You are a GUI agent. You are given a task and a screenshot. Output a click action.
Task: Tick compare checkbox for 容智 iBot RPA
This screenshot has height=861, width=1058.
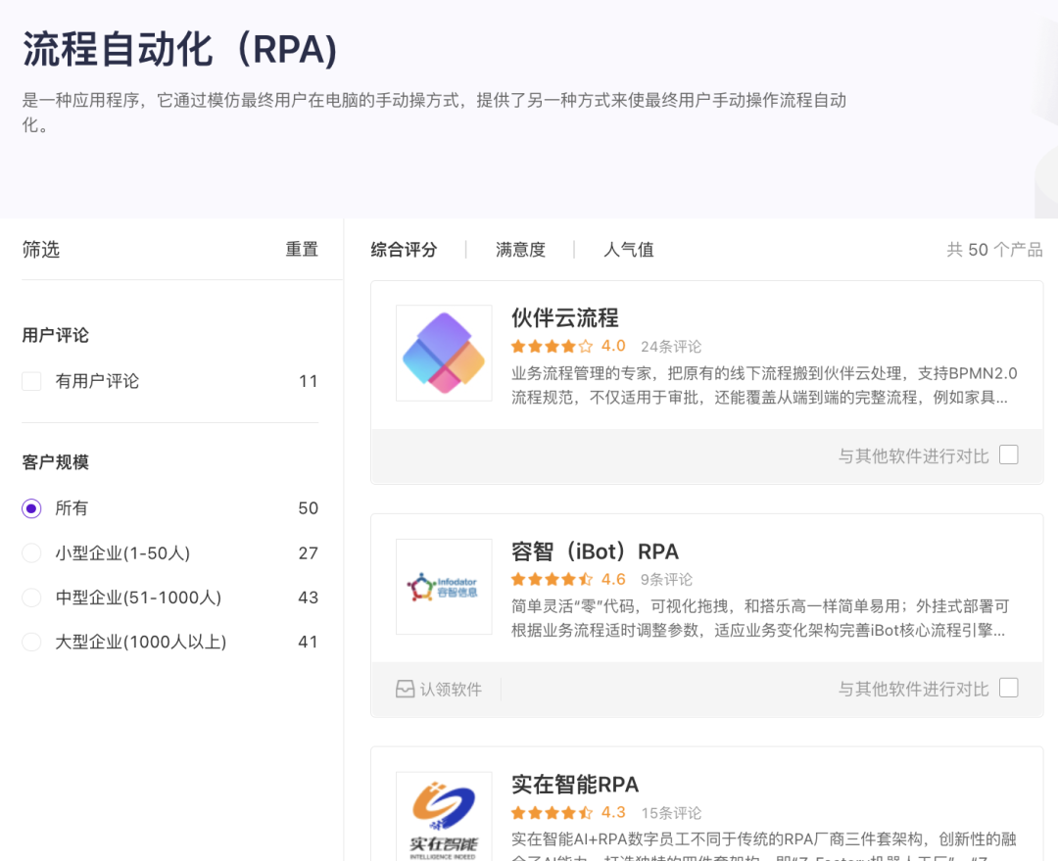tap(1008, 688)
